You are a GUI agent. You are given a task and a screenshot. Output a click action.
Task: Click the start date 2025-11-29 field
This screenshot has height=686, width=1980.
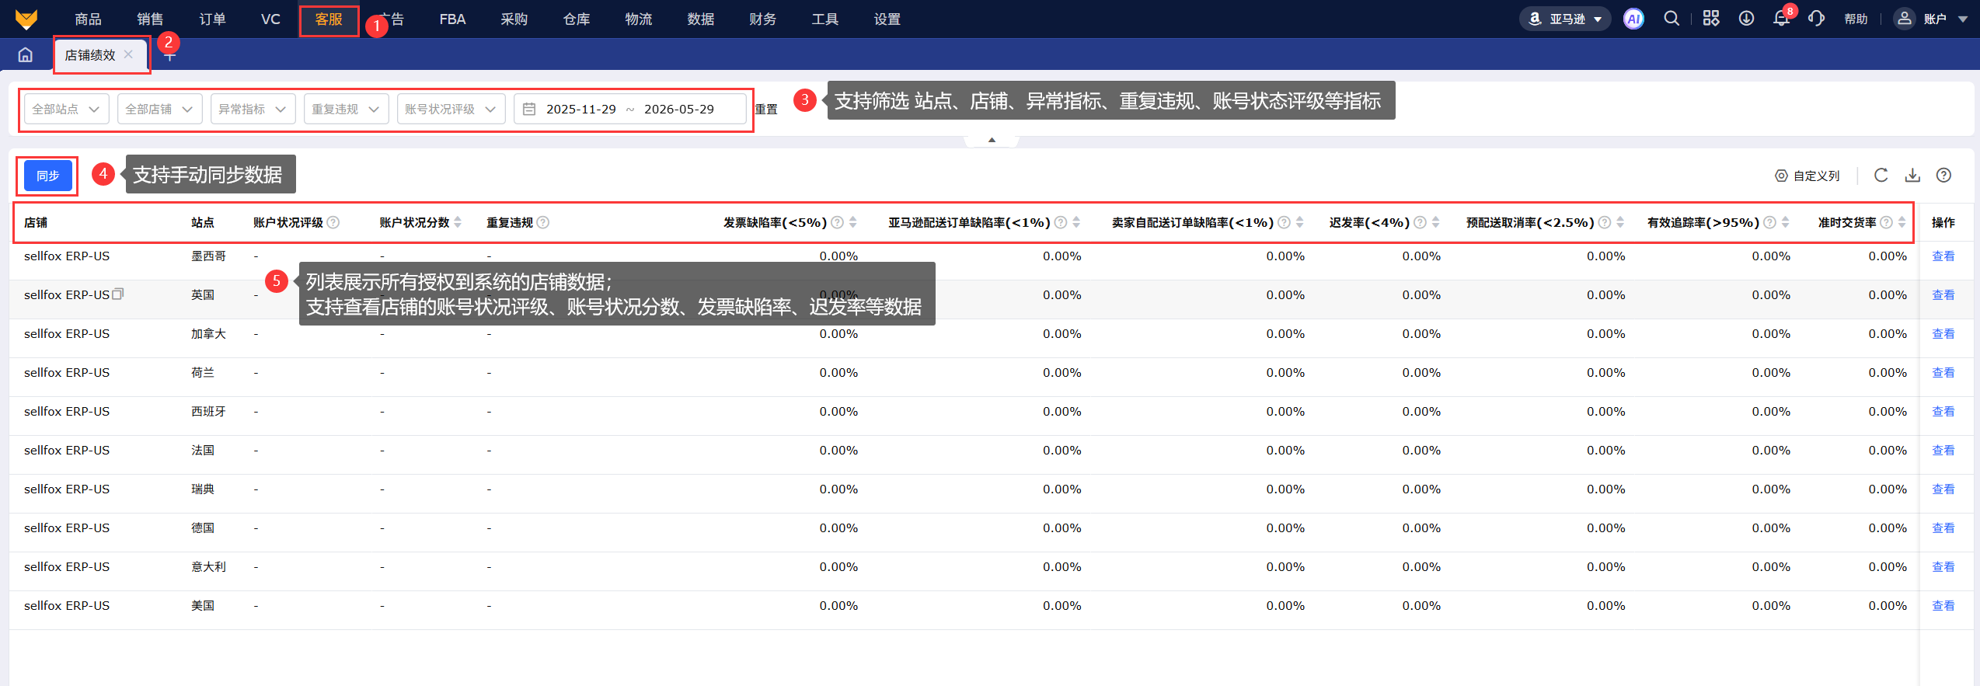pos(580,109)
